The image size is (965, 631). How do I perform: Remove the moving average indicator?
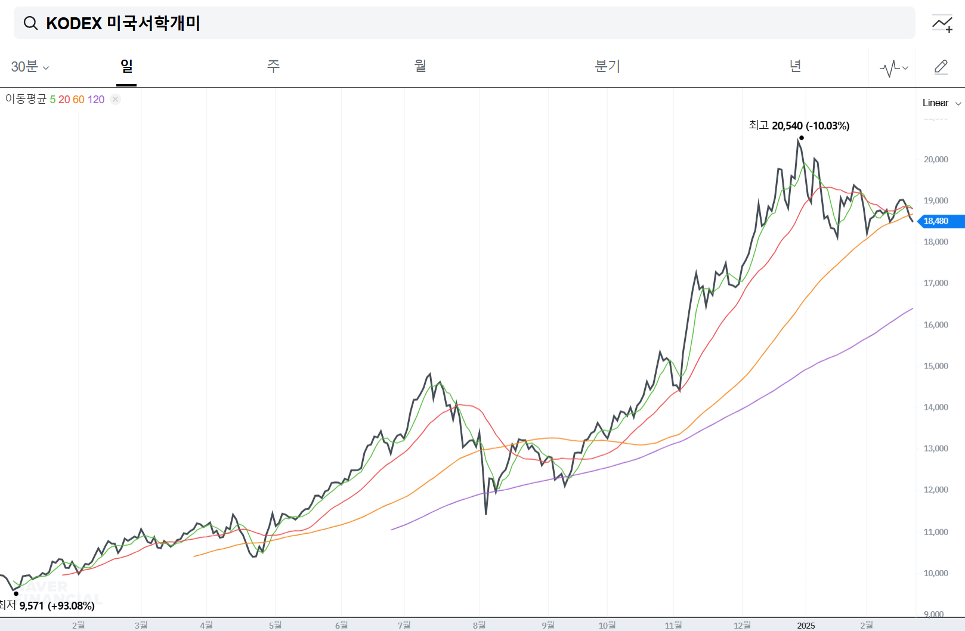[116, 99]
